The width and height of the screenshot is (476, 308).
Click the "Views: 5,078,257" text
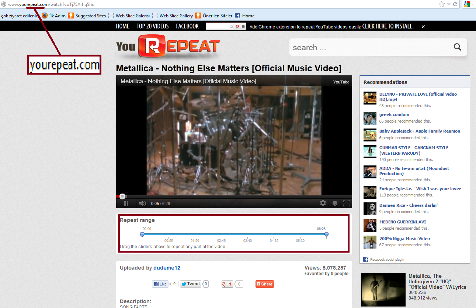pos(325,268)
